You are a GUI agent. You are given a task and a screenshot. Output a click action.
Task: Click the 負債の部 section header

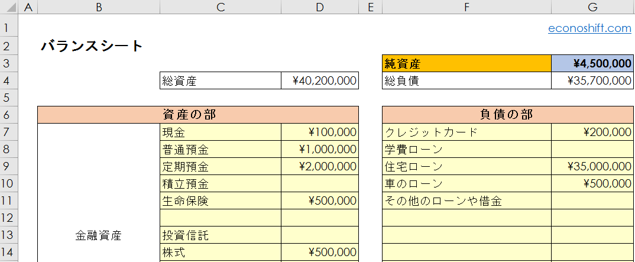[507, 115]
